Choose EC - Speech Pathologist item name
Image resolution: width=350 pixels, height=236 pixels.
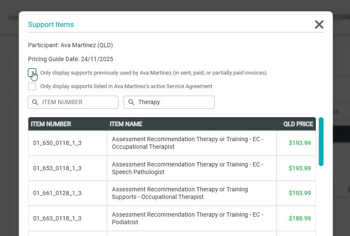[x=188, y=168]
